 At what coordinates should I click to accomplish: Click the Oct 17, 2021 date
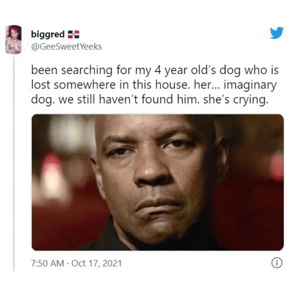tap(96, 263)
